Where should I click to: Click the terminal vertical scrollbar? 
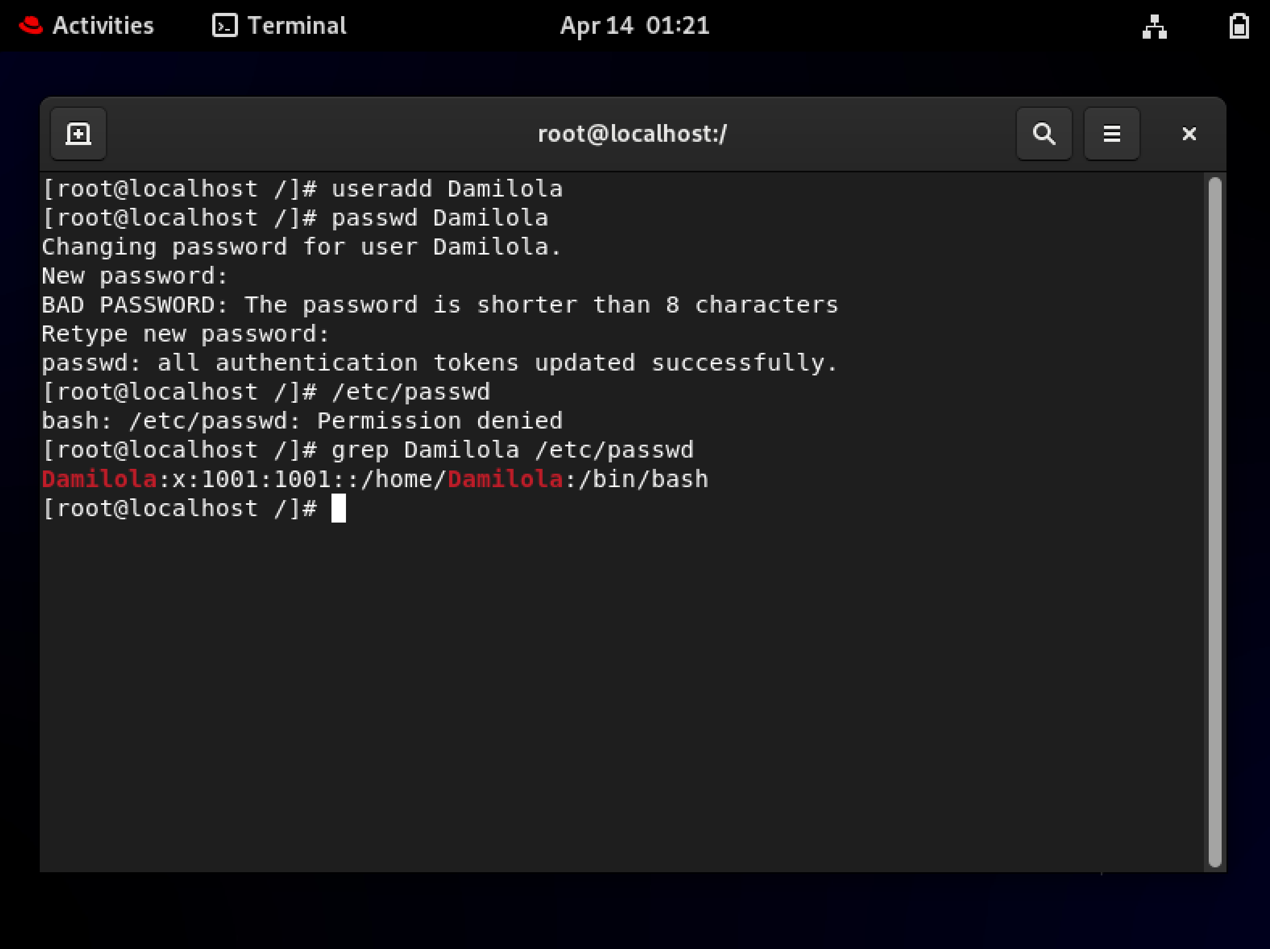(1214, 521)
